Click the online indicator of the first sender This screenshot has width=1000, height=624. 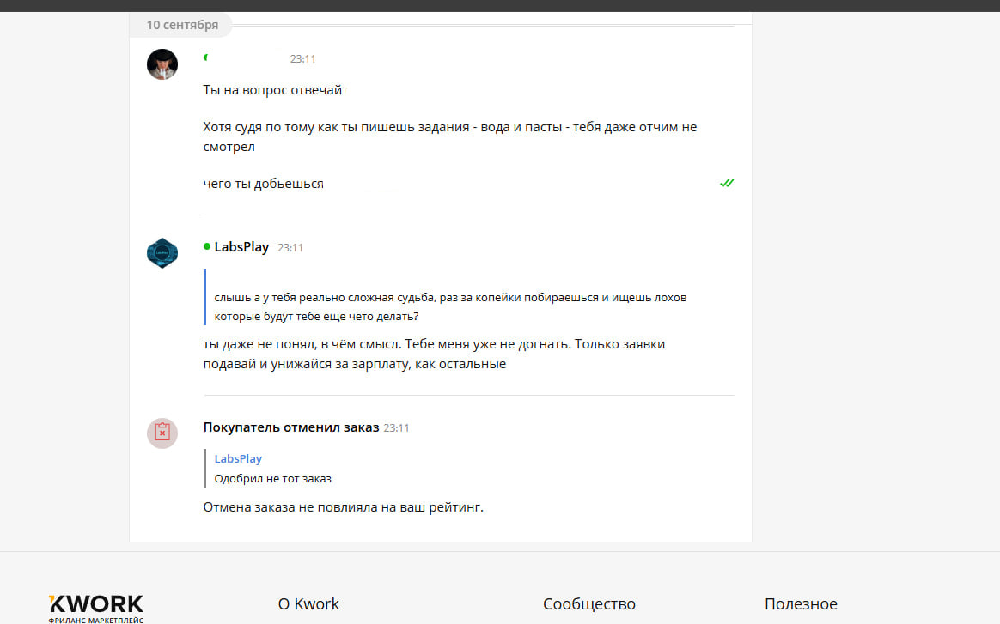(x=205, y=58)
